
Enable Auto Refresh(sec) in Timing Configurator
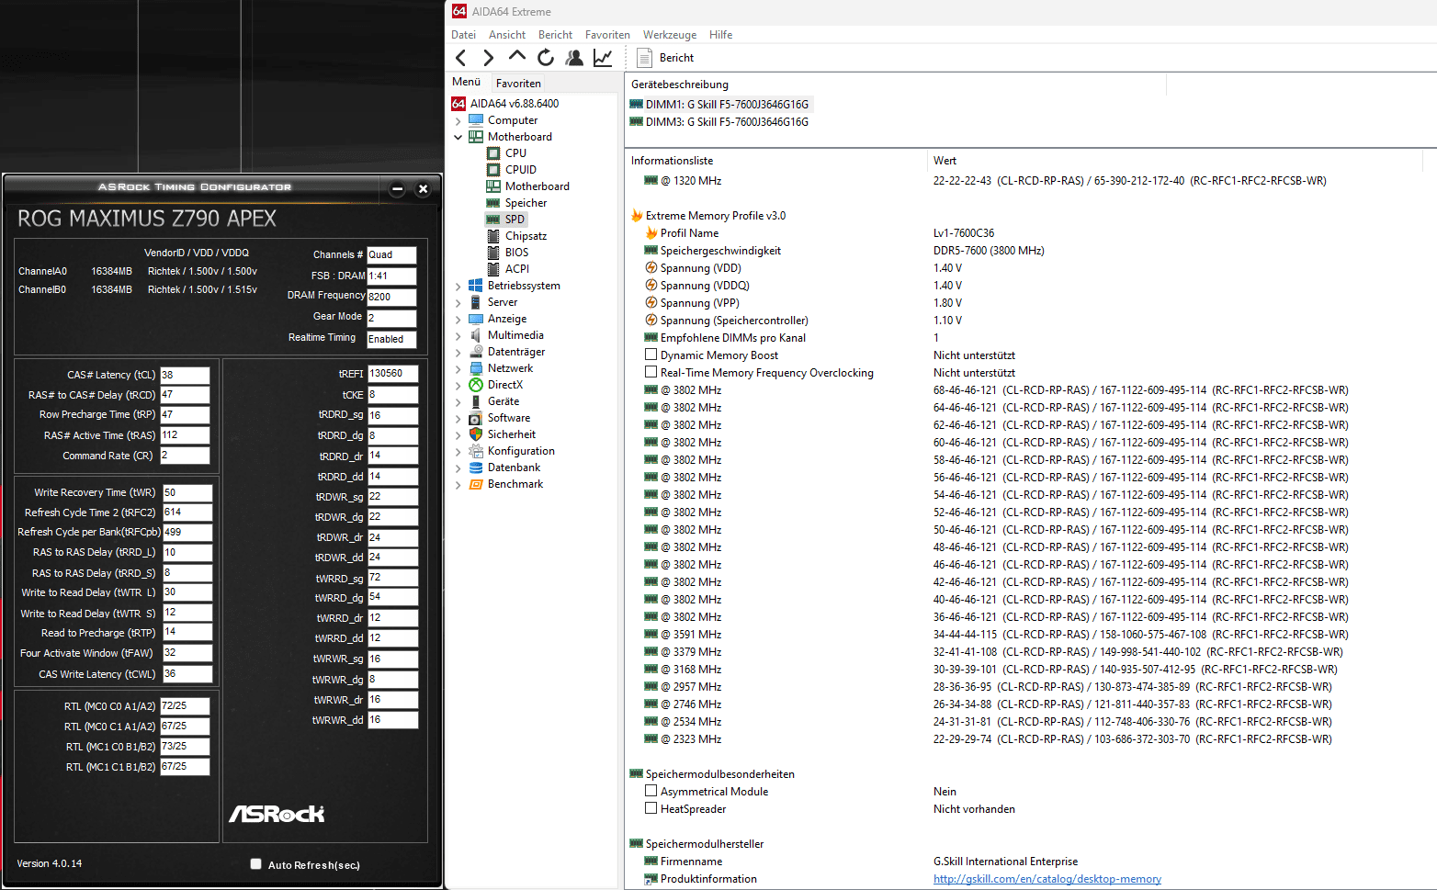(x=256, y=864)
